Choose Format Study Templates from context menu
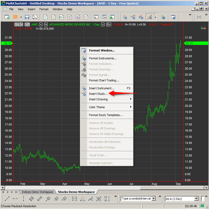209x209 pixels. 107,115
